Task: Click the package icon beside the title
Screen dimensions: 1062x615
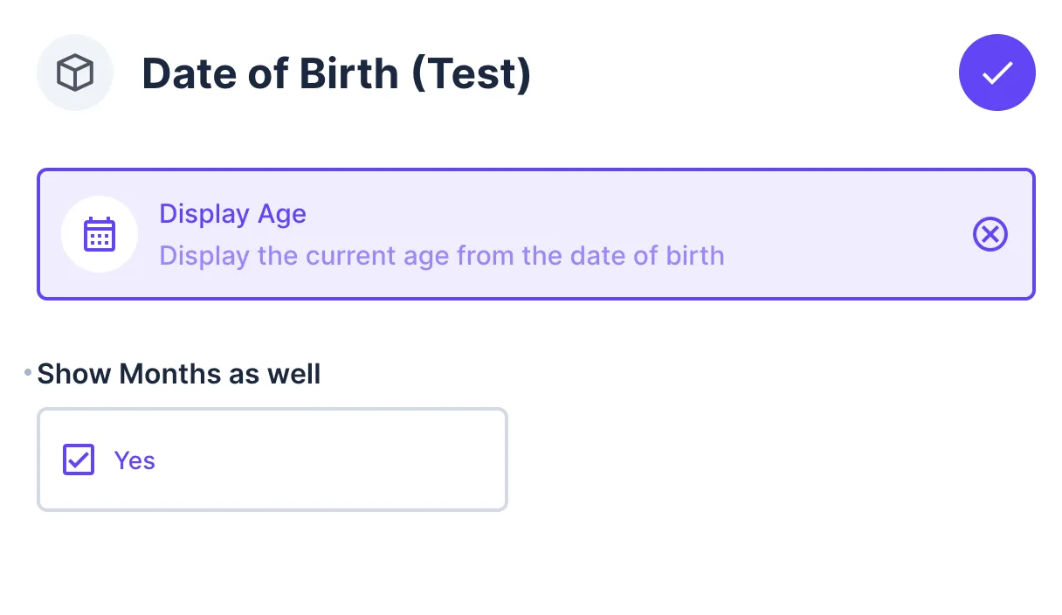Action: coord(75,73)
